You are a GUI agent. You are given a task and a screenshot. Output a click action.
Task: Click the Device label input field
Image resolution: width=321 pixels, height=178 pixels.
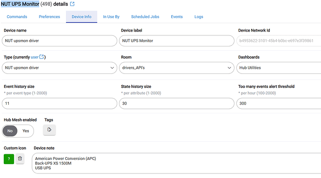177,41
